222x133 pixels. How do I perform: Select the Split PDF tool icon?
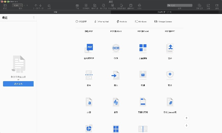89,75
